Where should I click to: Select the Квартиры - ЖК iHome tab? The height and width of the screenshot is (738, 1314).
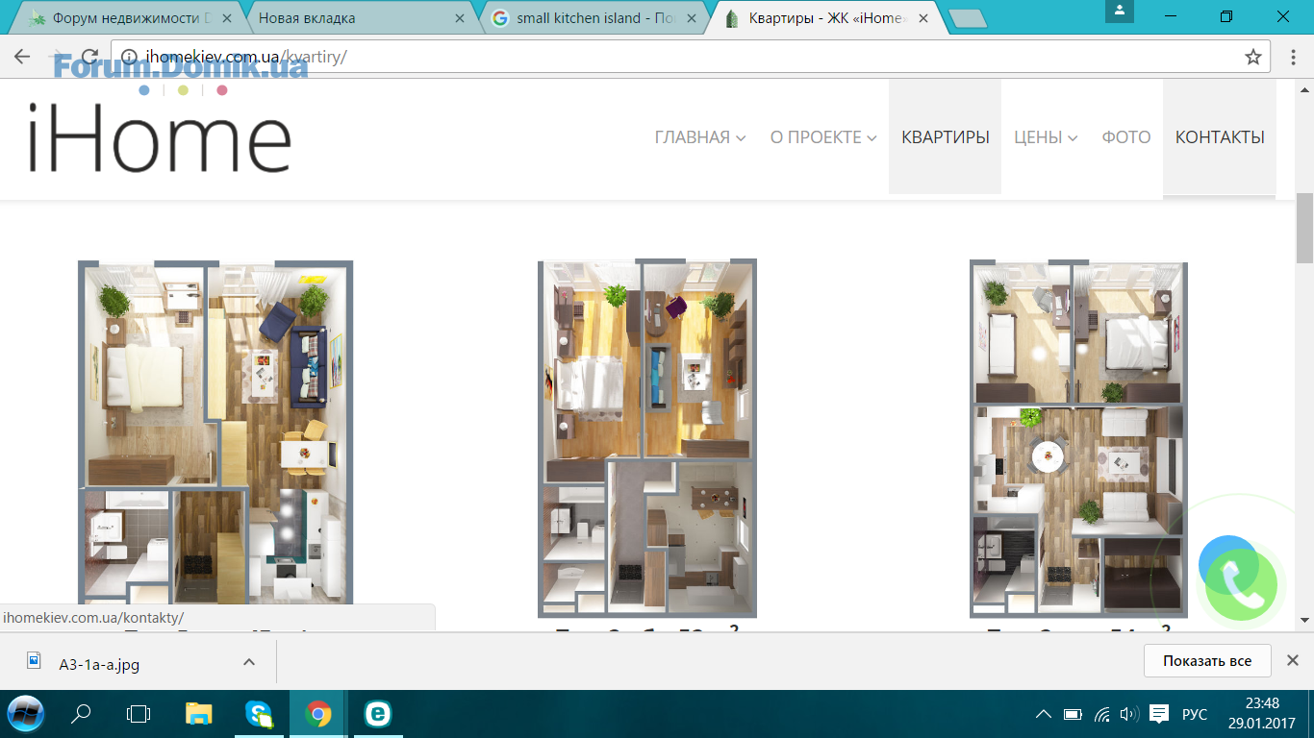coord(825,18)
